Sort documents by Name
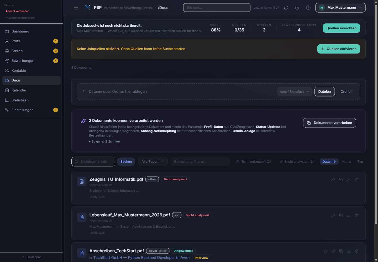 pyautogui.click(x=346, y=162)
